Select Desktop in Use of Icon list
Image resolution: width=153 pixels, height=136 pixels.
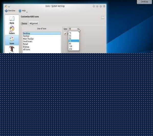(x=42, y=33)
